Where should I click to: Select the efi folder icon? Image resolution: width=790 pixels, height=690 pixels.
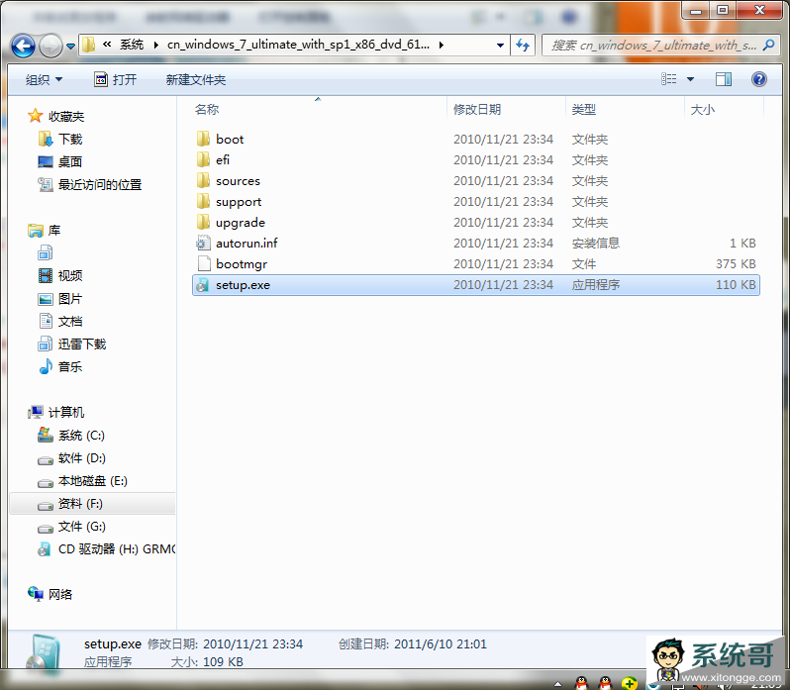click(x=204, y=159)
